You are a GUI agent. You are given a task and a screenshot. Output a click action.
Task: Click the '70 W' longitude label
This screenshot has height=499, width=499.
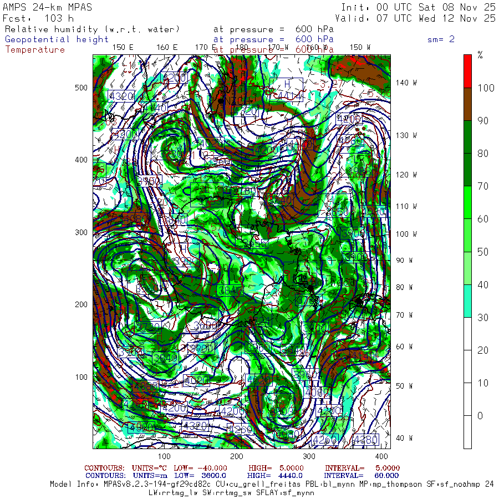click(x=404, y=315)
